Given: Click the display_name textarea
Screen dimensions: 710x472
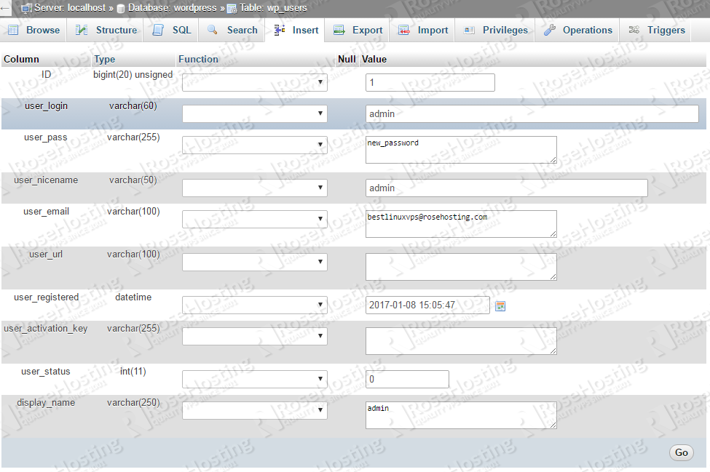Looking at the screenshot, I should [x=461, y=415].
